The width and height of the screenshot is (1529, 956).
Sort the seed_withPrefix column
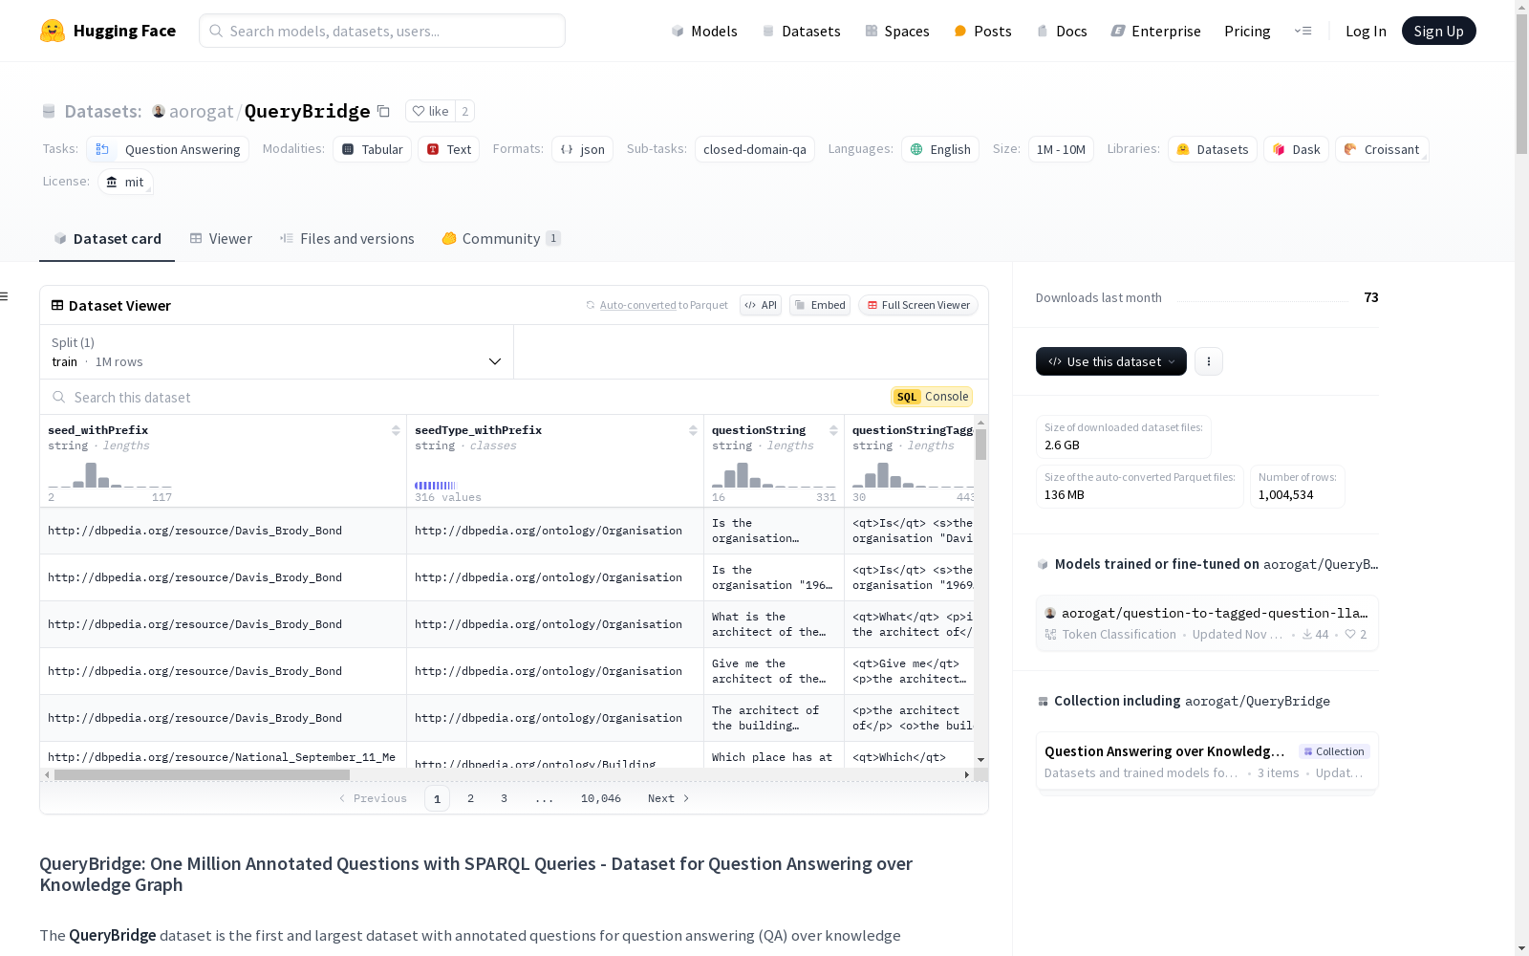coord(396,431)
